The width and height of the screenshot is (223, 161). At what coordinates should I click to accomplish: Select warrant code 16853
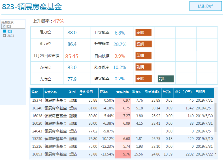pyautogui.click(x=37, y=154)
